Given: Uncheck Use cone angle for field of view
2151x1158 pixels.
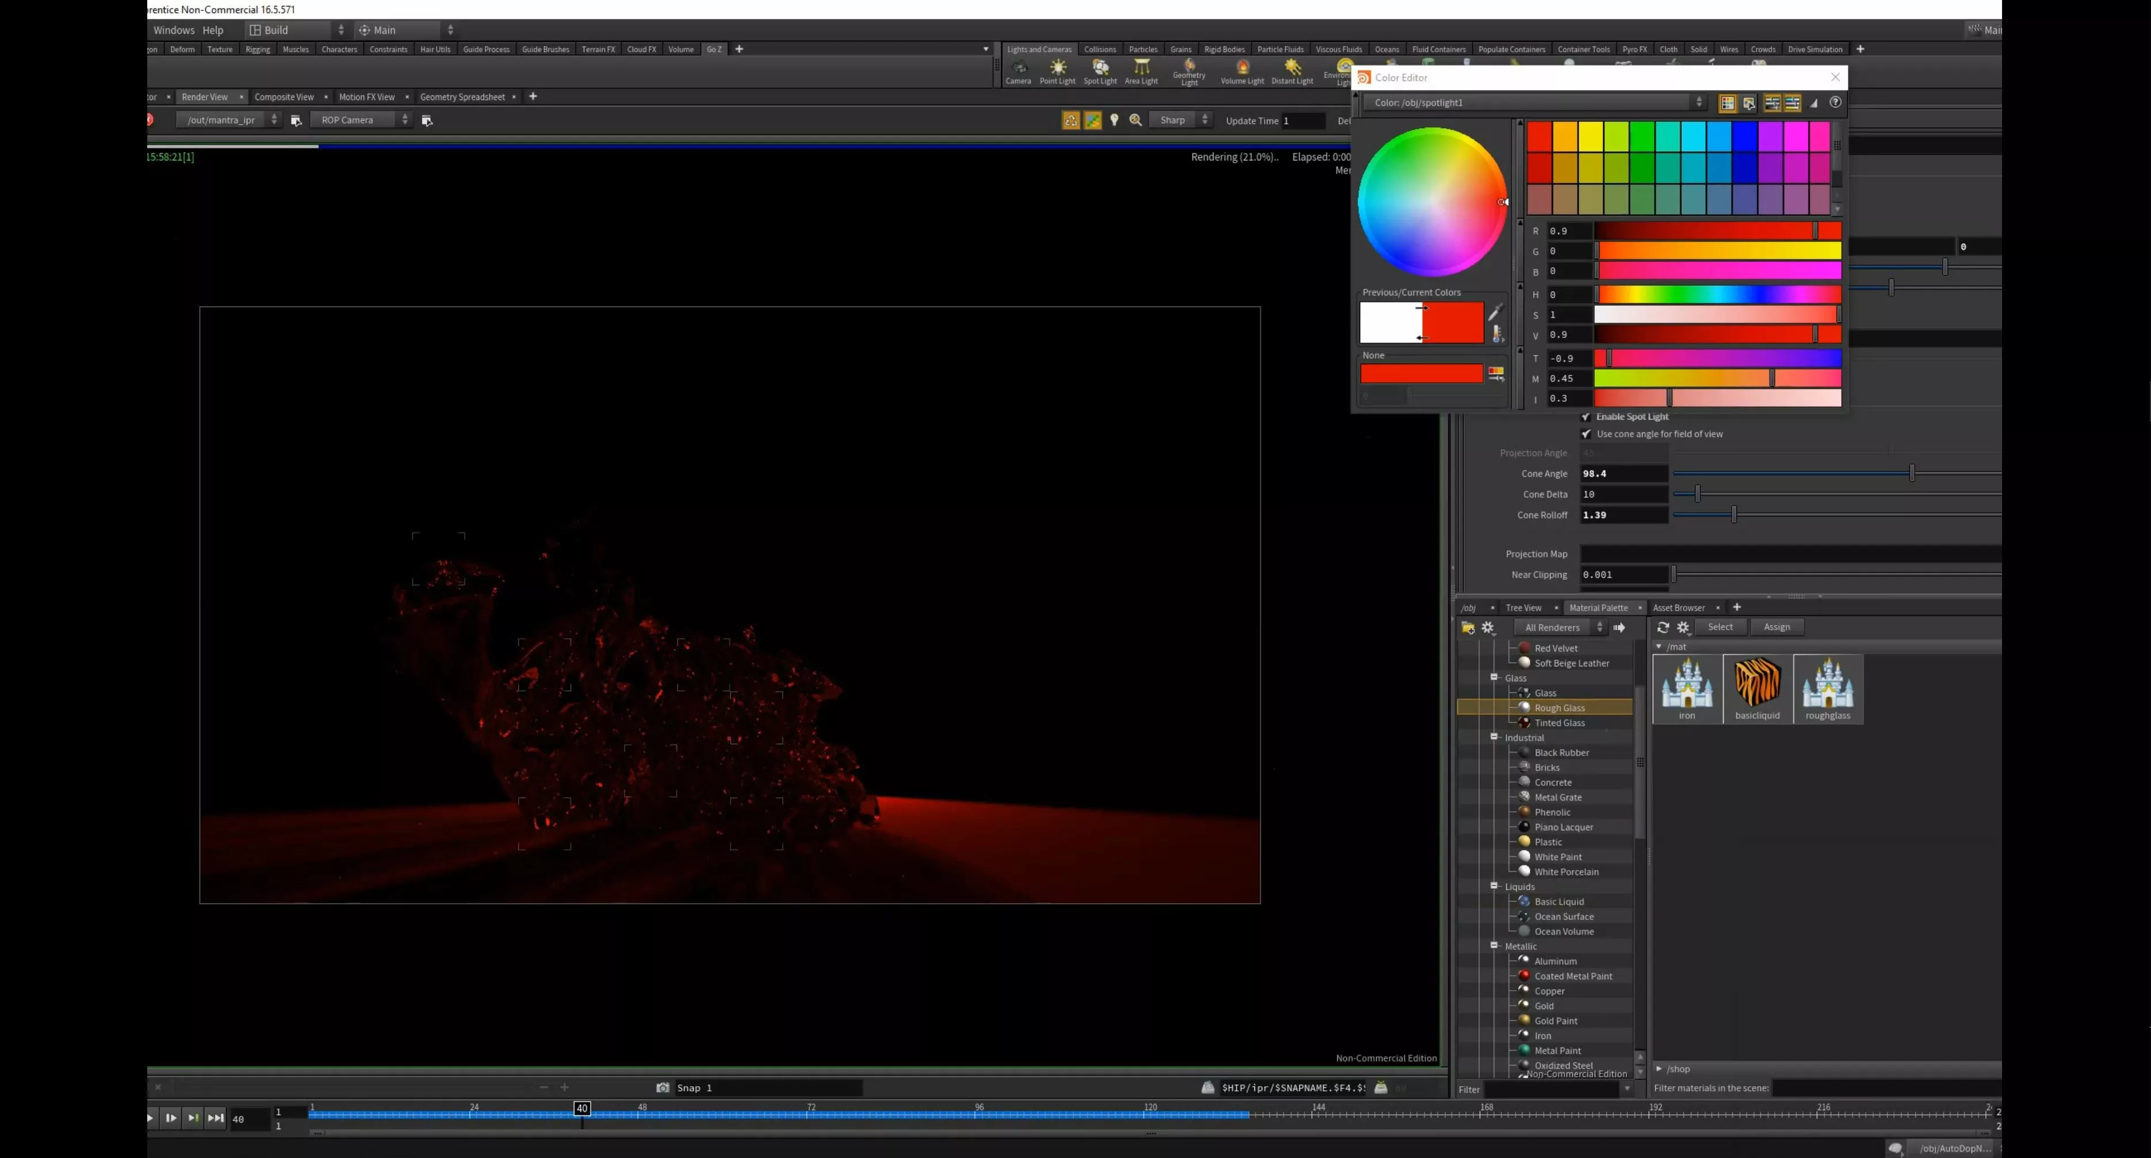Looking at the screenshot, I should click(1586, 434).
